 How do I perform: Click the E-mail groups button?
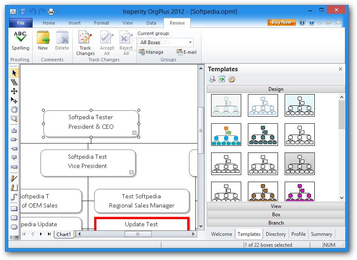(x=186, y=52)
